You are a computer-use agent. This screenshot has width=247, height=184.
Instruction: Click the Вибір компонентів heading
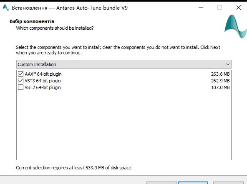[32, 21]
